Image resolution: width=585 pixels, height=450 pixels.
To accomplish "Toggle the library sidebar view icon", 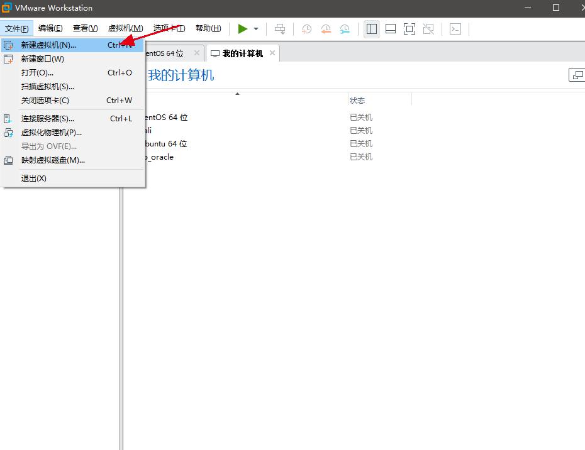I will (372, 29).
